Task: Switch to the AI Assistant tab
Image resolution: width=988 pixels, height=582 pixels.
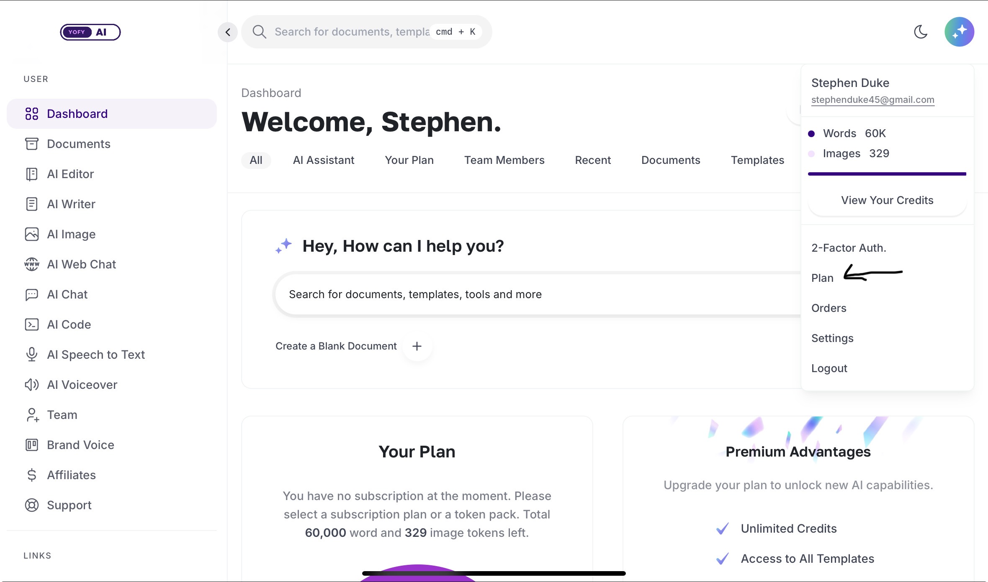Action: (x=324, y=160)
